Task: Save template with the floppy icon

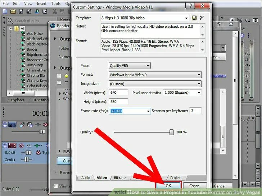Action: (194, 18)
